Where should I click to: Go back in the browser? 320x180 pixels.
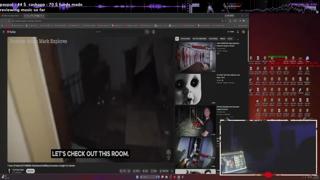click(x=2, y=21)
